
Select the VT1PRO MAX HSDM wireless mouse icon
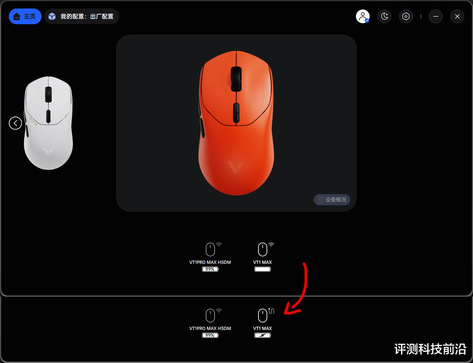(x=210, y=249)
